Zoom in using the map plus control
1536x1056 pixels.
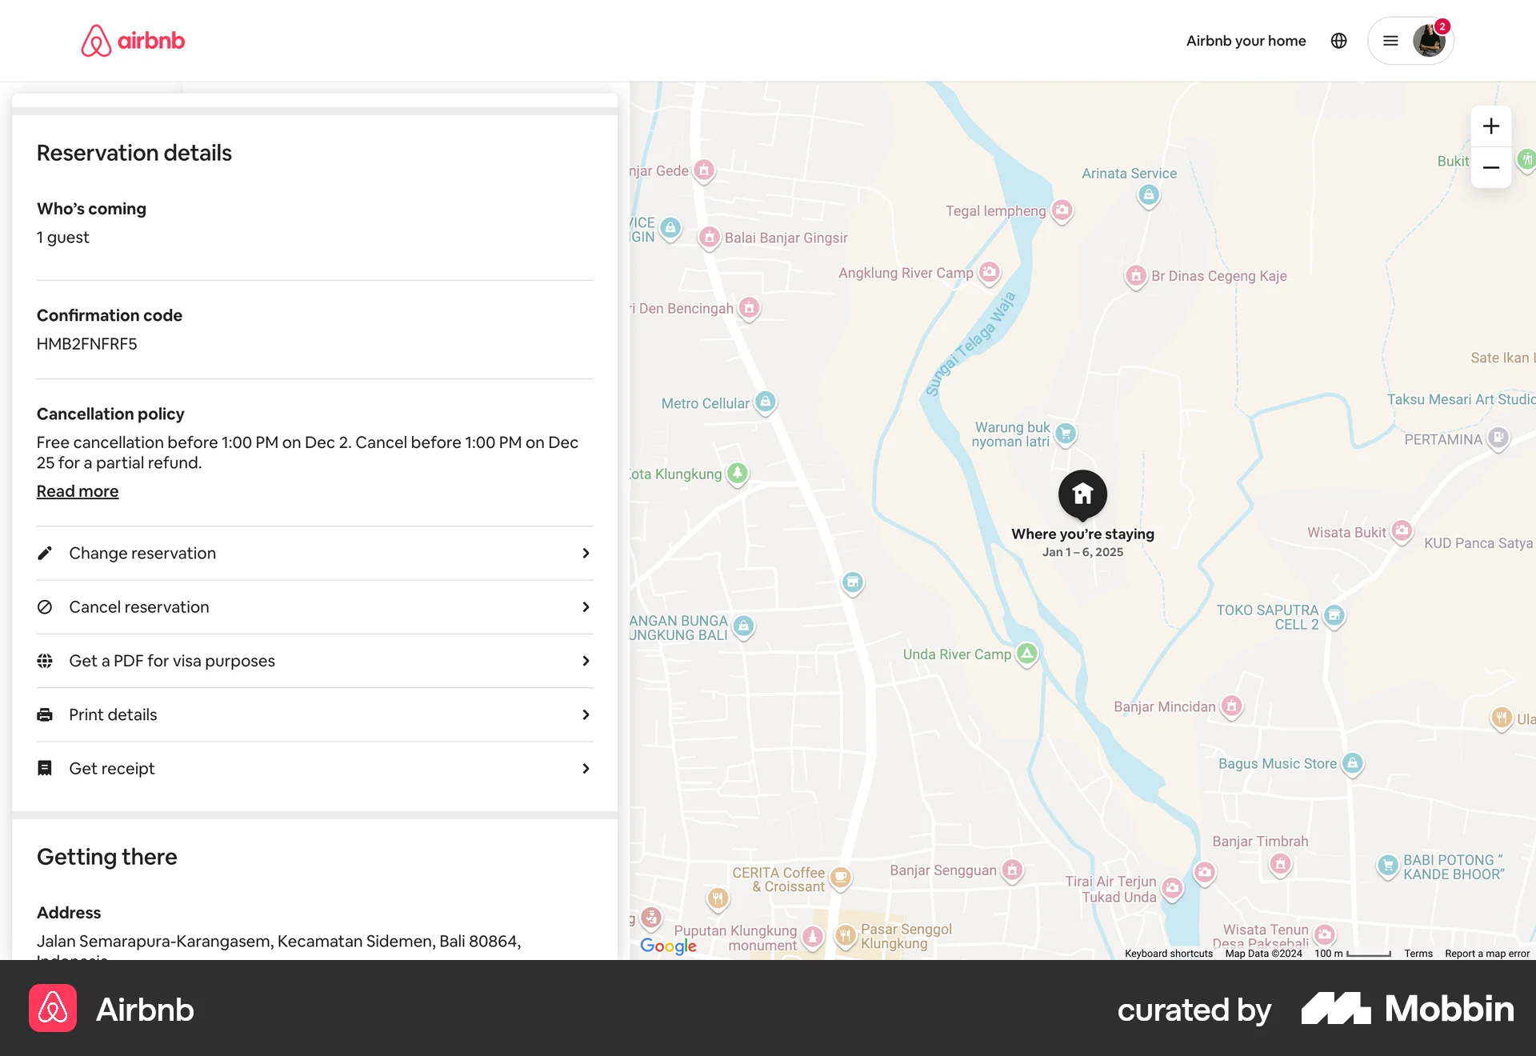pyautogui.click(x=1490, y=126)
